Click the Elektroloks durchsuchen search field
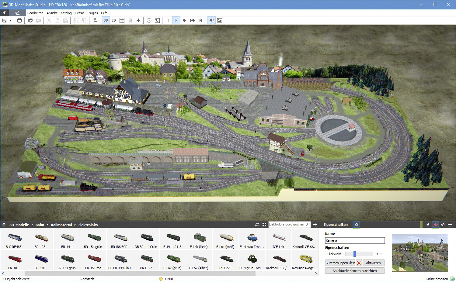This screenshot has width=456, height=282. (289, 224)
